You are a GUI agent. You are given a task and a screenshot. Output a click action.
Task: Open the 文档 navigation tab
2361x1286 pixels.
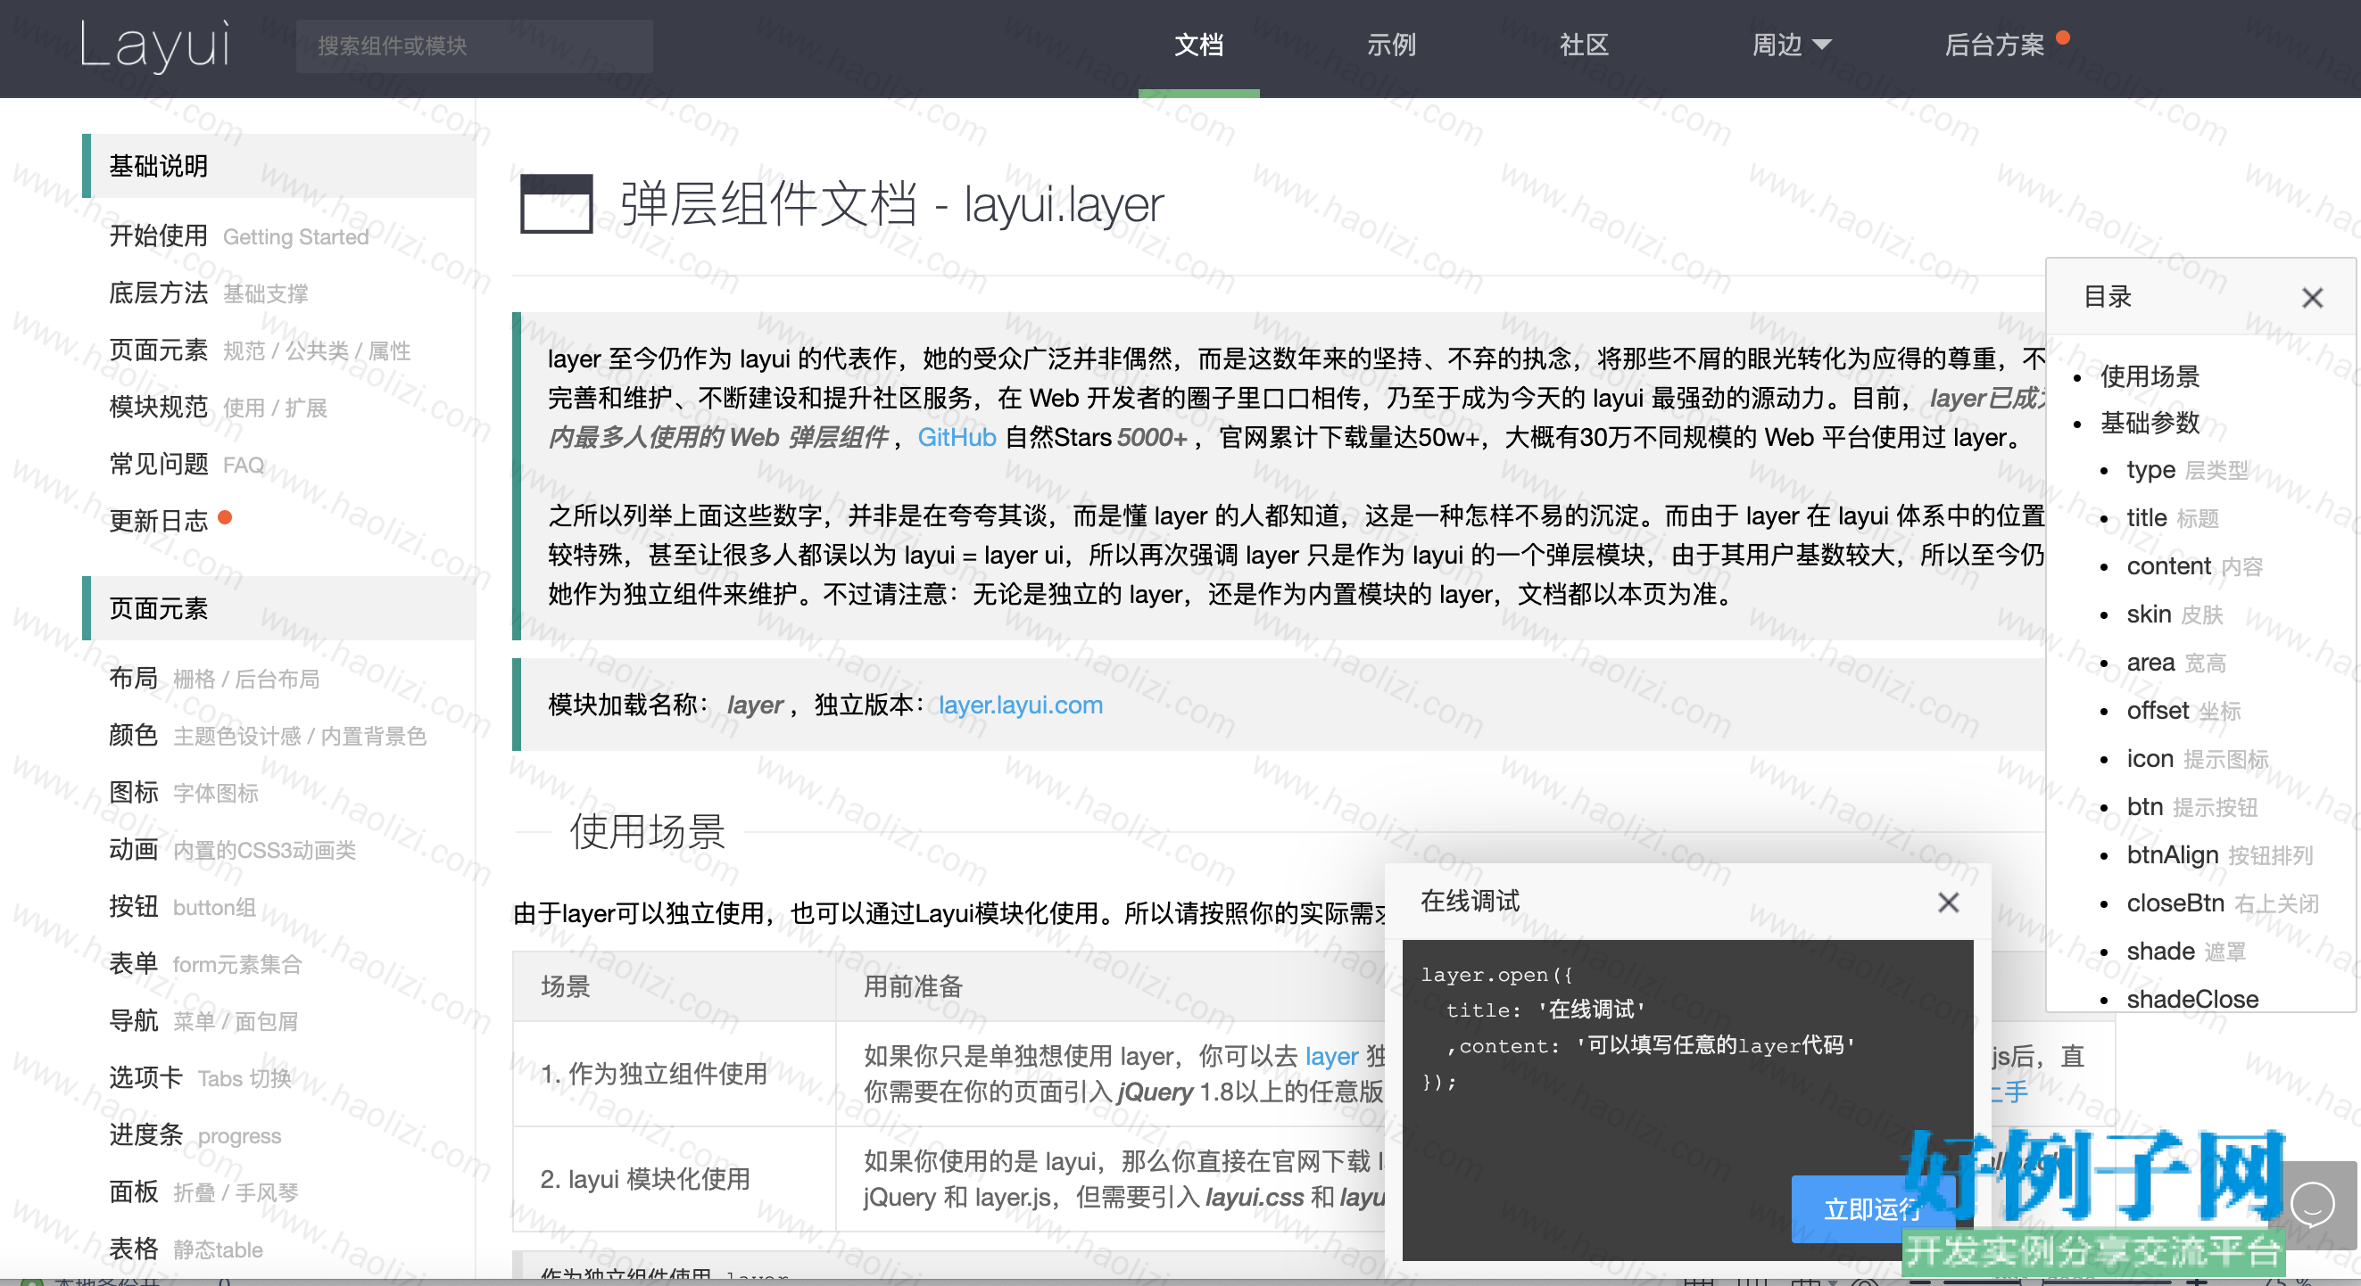pyautogui.click(x=1198, y=45)
